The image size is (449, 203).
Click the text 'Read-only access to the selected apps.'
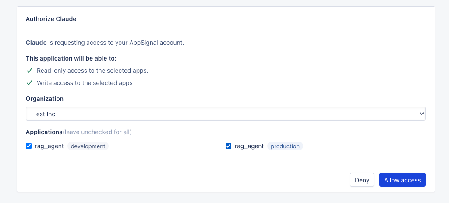[x=92, y=71]
